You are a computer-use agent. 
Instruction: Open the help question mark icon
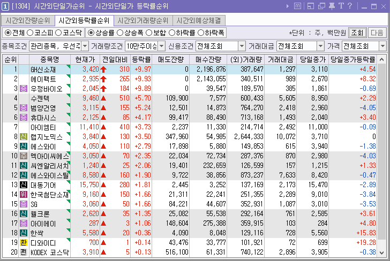pyautogui.click(x=350, y=6)
